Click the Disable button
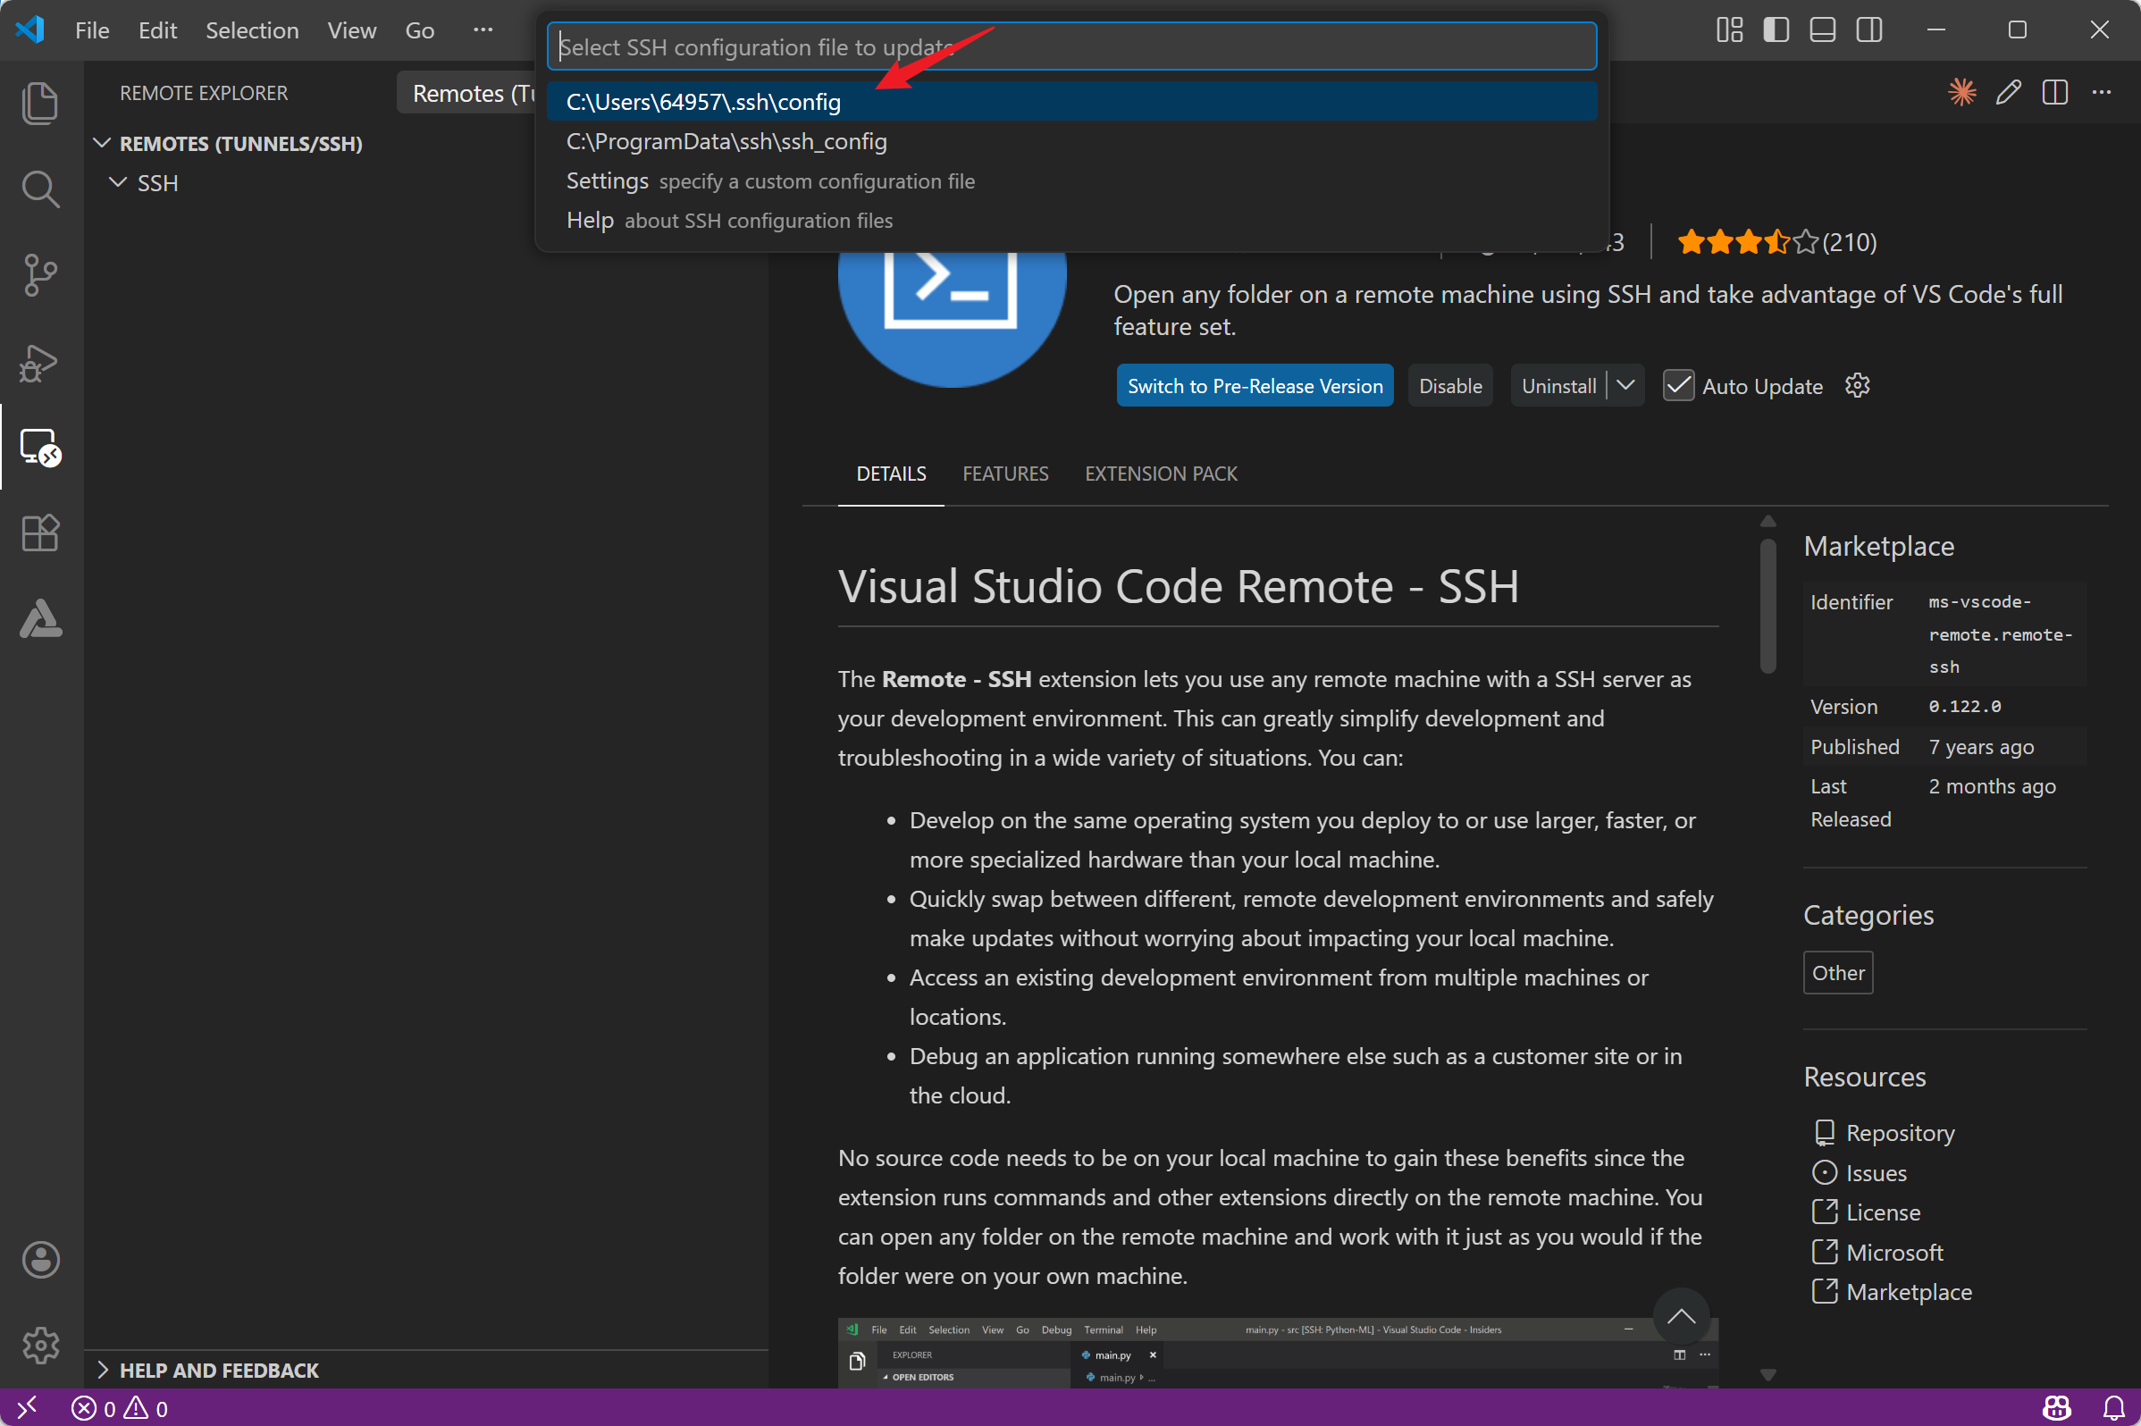Viewport: 2141px width, 1426px height. (x=1449, y=386)
